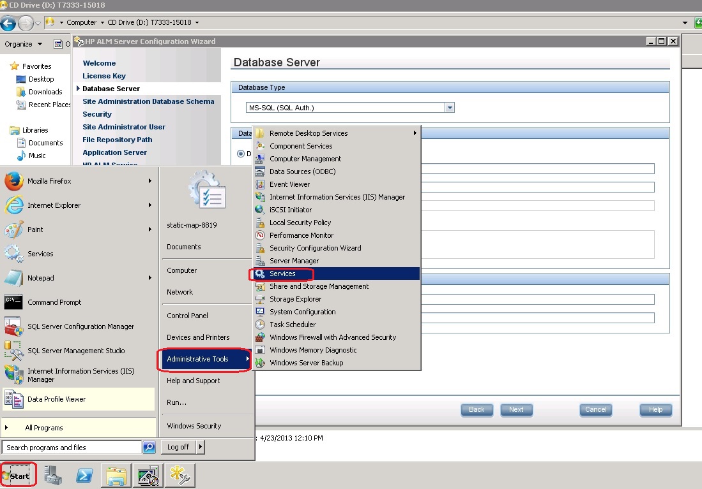Click the Search programs and files box
The height and width of the screenshot is (489, 702).
click(73, 448)
